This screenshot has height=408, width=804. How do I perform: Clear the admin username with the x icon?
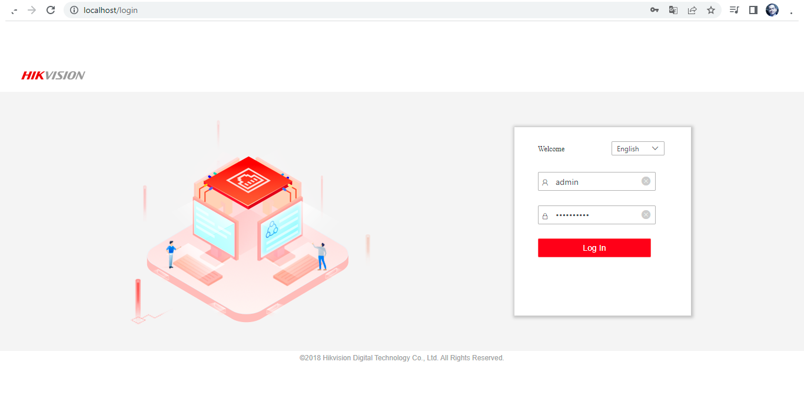coord(646,181)
